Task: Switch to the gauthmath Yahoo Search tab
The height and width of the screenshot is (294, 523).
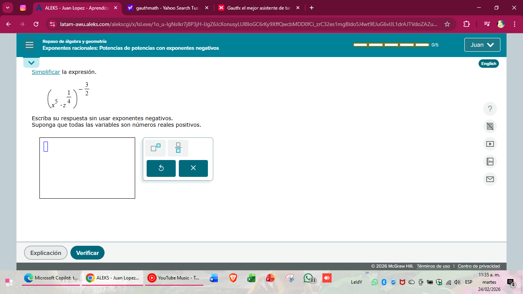Action: tap(165, 8)
